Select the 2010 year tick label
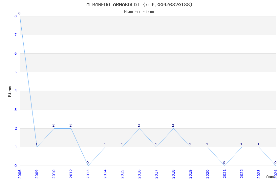 (x=54, y=174)
